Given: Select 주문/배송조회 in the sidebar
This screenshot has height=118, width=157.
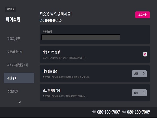Looking at the screenshot, I should click(15, 52).
